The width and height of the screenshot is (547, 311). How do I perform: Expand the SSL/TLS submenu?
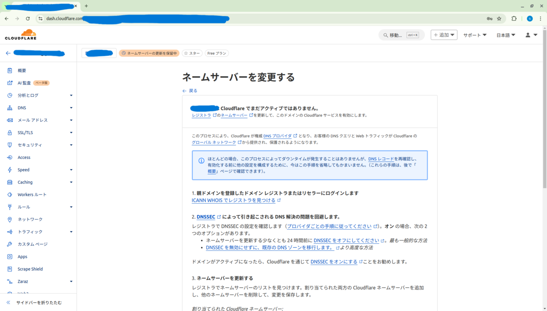[71, 133]
